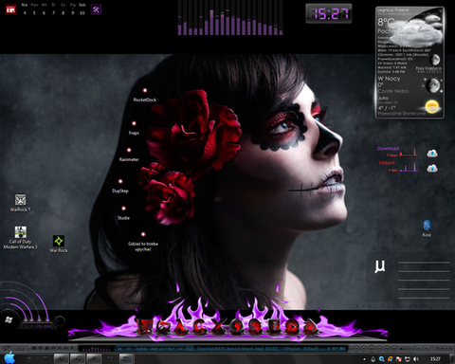The height and width of the screenshot is (364, 455).
Task: Open the Studia launcher entry
Action: (123, 213)
